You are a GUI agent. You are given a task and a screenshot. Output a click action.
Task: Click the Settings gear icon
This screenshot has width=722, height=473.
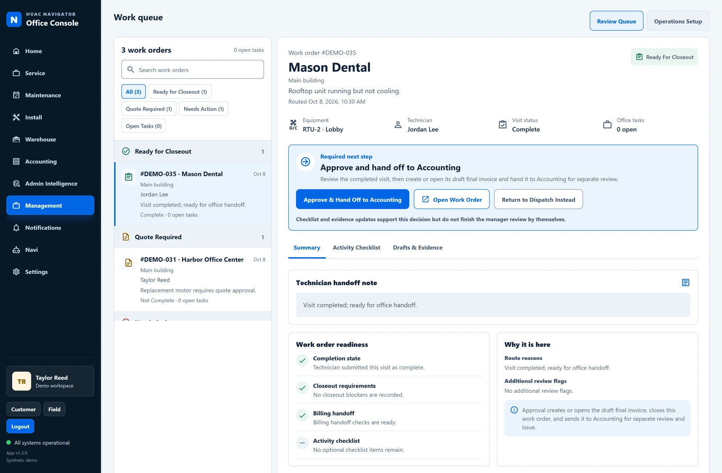click(16, 272)
